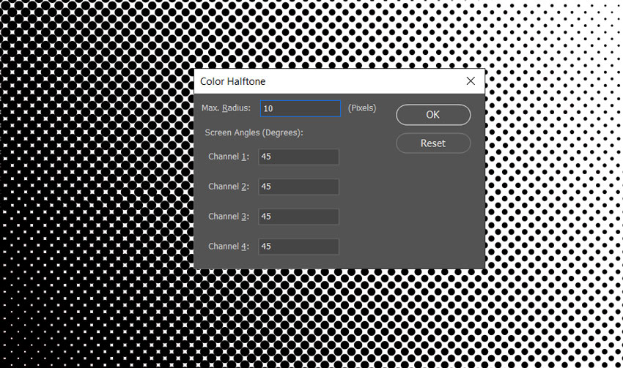623x368 pixels.
Task: Click the Color Halftone title bar text
Action: point(233,81)
